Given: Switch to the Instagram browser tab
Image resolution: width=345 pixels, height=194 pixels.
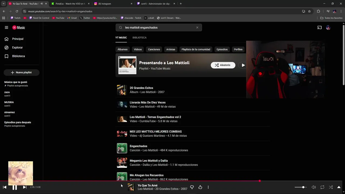Looking at the screenshot, I should (x=113, y=4).
